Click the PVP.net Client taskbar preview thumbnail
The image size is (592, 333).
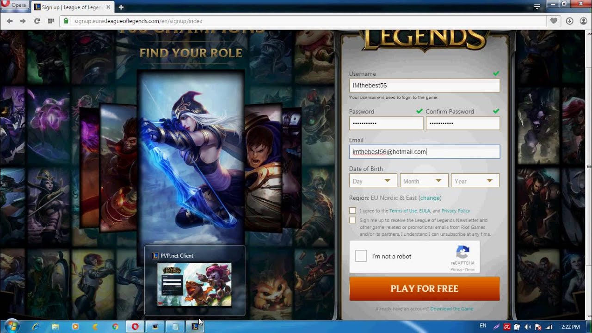[x=194, y=284]
